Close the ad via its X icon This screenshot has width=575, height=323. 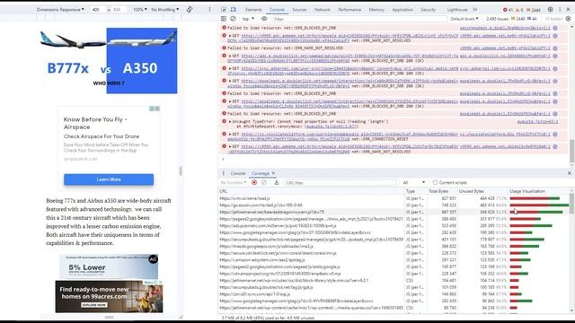[x=157, y=109]
